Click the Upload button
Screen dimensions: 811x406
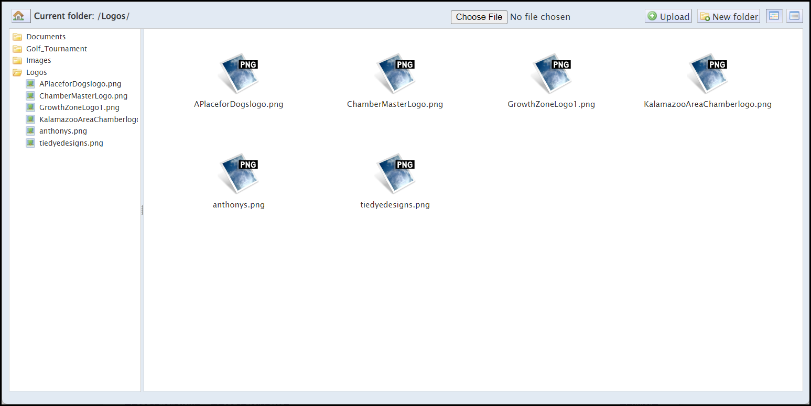click(668, 16)
